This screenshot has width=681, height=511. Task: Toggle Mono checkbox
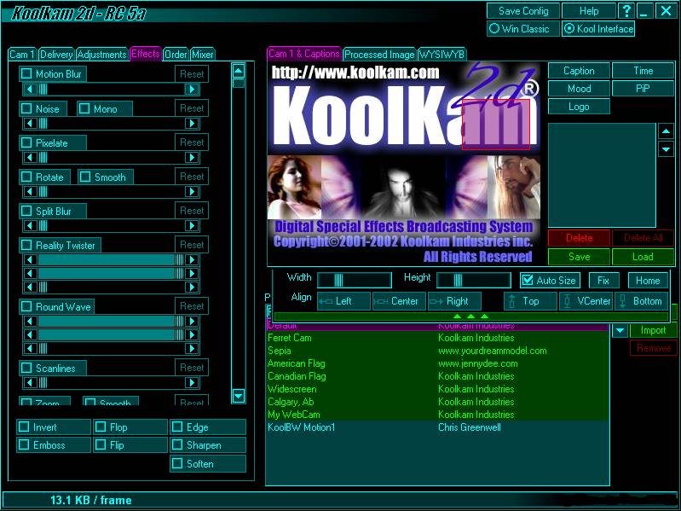point(84,108)
